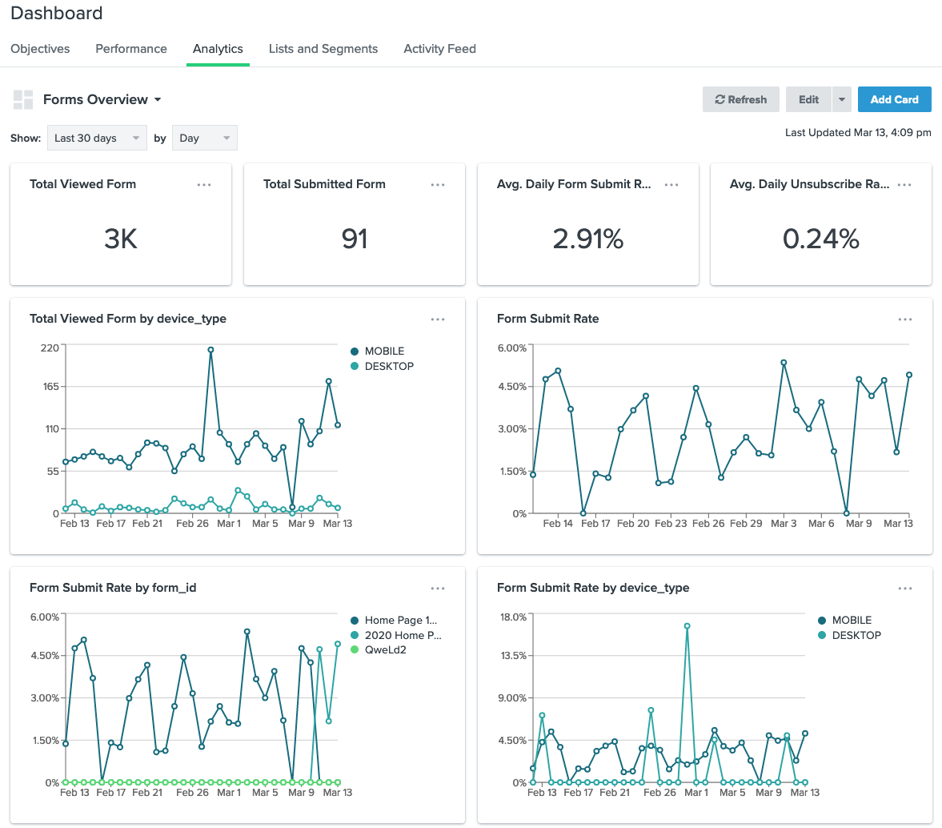The width and height of the screenshot is (942, 828).
Task: Click the Edit button's dropdown arrow
Action: pos(842,100)
